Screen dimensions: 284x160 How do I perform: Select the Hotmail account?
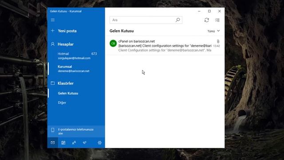pyautogui.click(x=76, y=56)
